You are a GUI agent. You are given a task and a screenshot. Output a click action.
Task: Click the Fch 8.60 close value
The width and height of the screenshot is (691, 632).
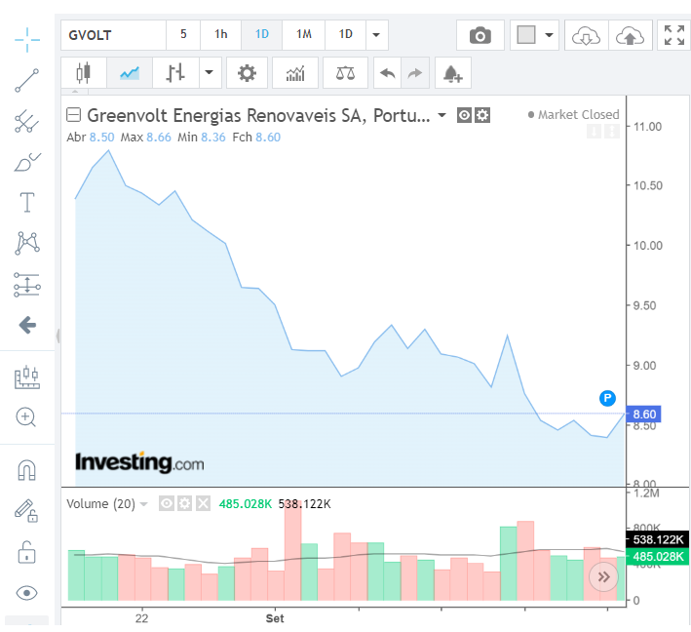coord(256,138)
